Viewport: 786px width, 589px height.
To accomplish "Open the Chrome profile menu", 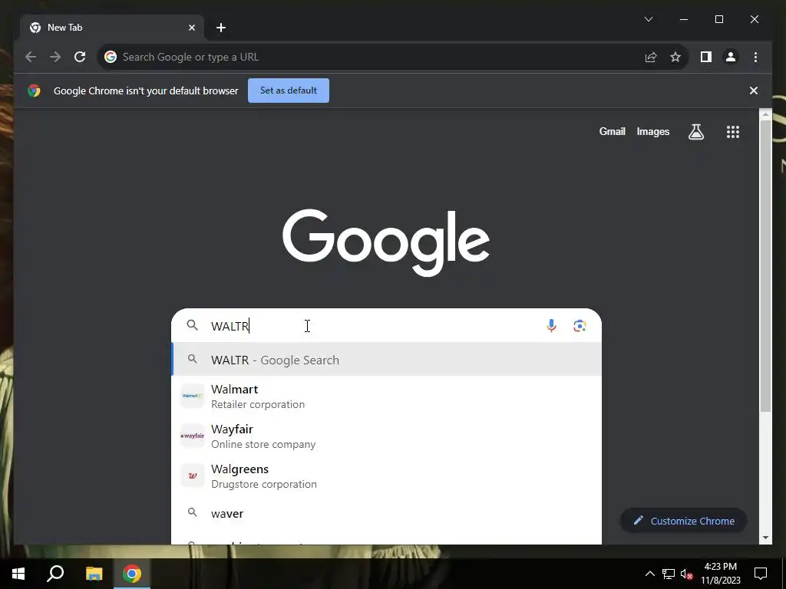I will (731, 57).
